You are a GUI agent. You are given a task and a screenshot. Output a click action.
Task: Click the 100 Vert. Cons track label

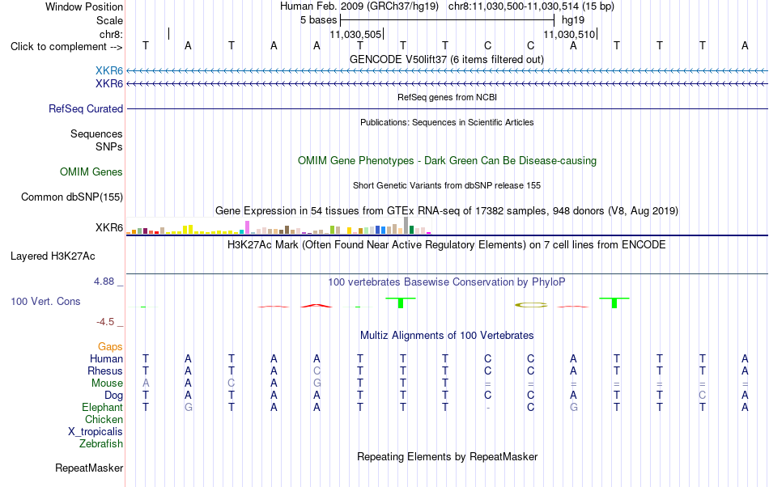pyautogui.click(x=45, y=301)
